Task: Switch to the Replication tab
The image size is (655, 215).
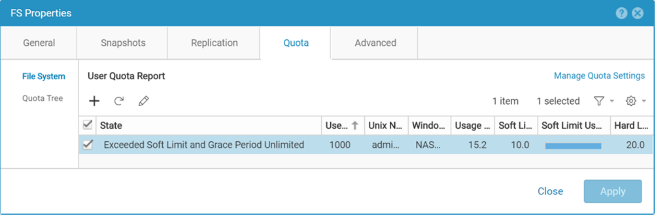Action: 214,43
